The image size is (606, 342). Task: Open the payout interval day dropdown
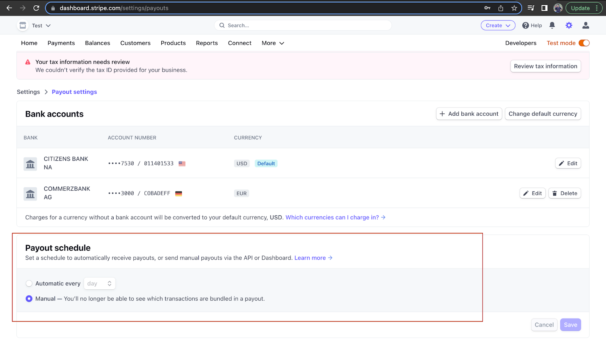100,284
